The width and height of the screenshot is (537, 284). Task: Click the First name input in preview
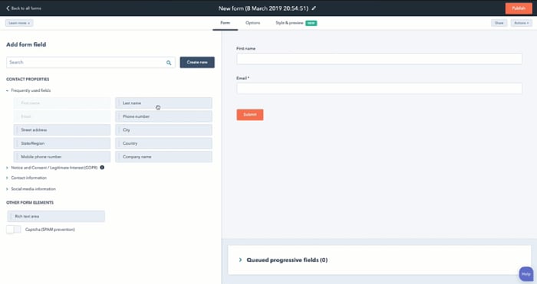[x=379, y=59]
